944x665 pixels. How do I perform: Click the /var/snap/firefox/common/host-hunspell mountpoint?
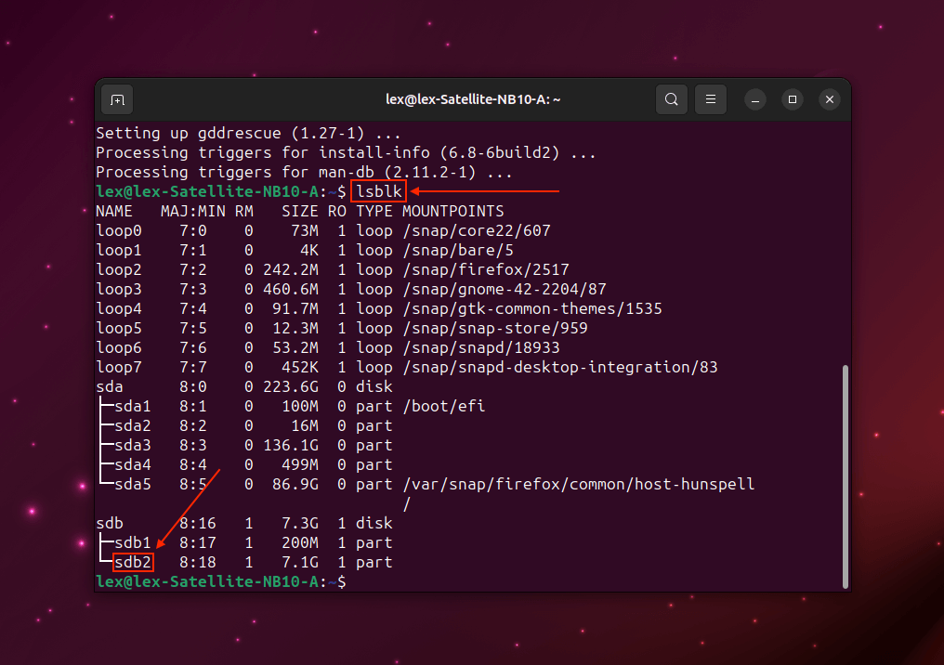click(x=578, y=485)
